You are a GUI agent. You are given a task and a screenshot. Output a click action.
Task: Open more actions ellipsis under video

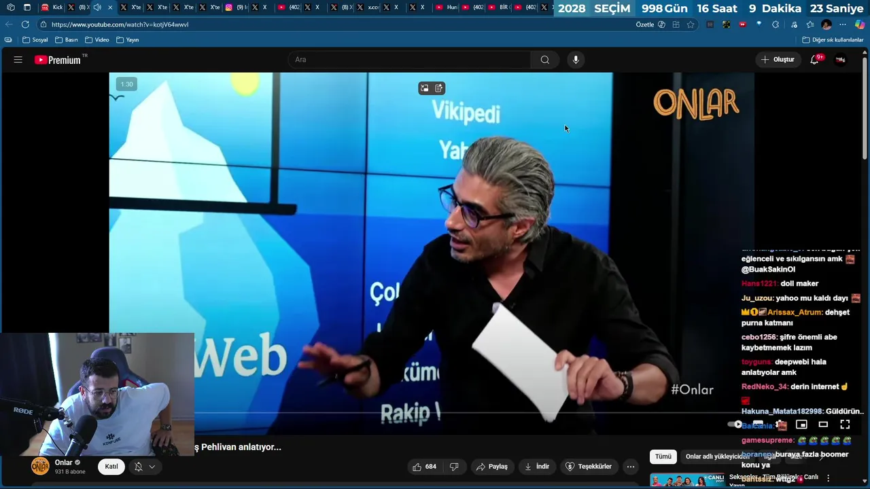tap(631, 467)
